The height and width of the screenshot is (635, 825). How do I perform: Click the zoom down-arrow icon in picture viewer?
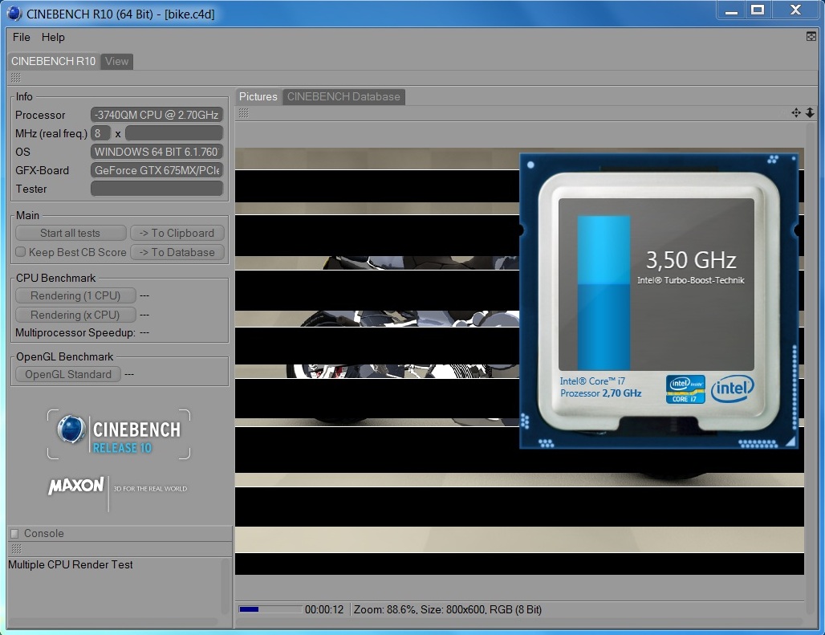click(x=811, y=112)
